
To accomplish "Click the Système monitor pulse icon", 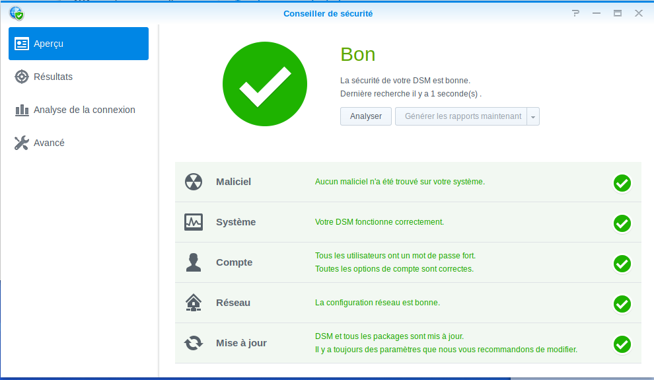I will pyautogui.click(x=193, y=222).
